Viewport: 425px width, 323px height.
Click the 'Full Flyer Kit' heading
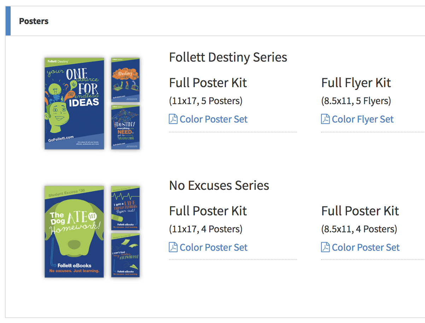click(x=356, y=83)
